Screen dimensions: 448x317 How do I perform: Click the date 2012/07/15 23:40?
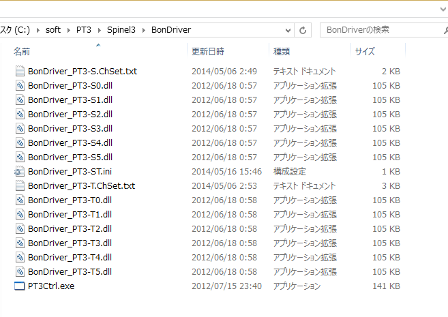226,286
